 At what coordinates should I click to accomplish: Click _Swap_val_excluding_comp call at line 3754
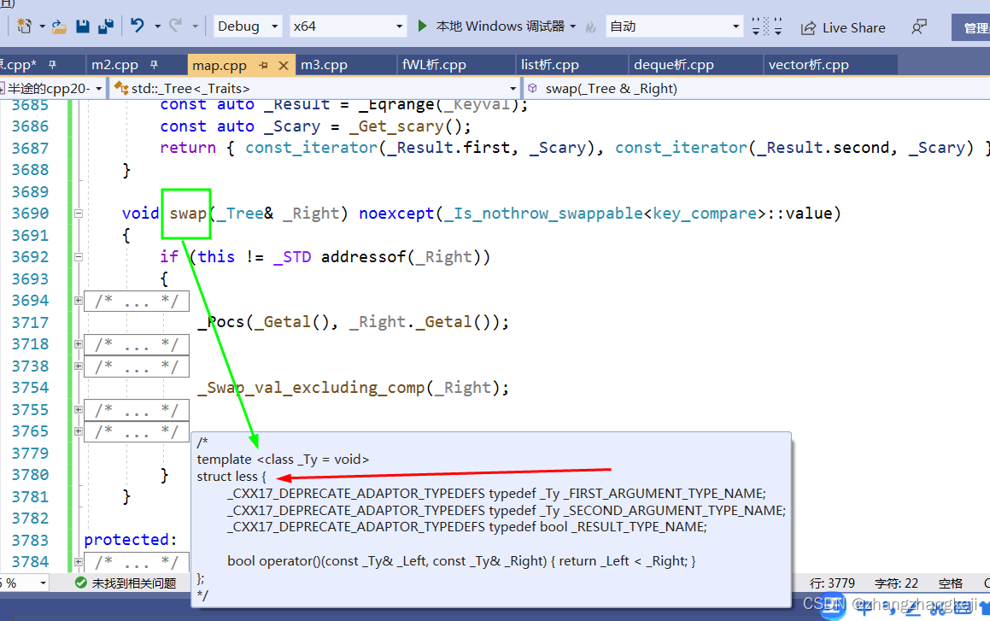312,388
